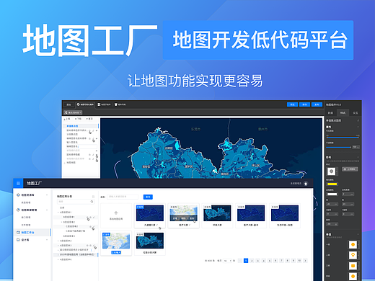375x281 pixels.
Task: Click the blue 发布 button in editor
Action: (317, 104)
